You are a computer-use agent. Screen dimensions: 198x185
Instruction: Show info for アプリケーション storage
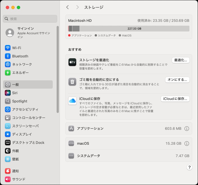(187, 128)
